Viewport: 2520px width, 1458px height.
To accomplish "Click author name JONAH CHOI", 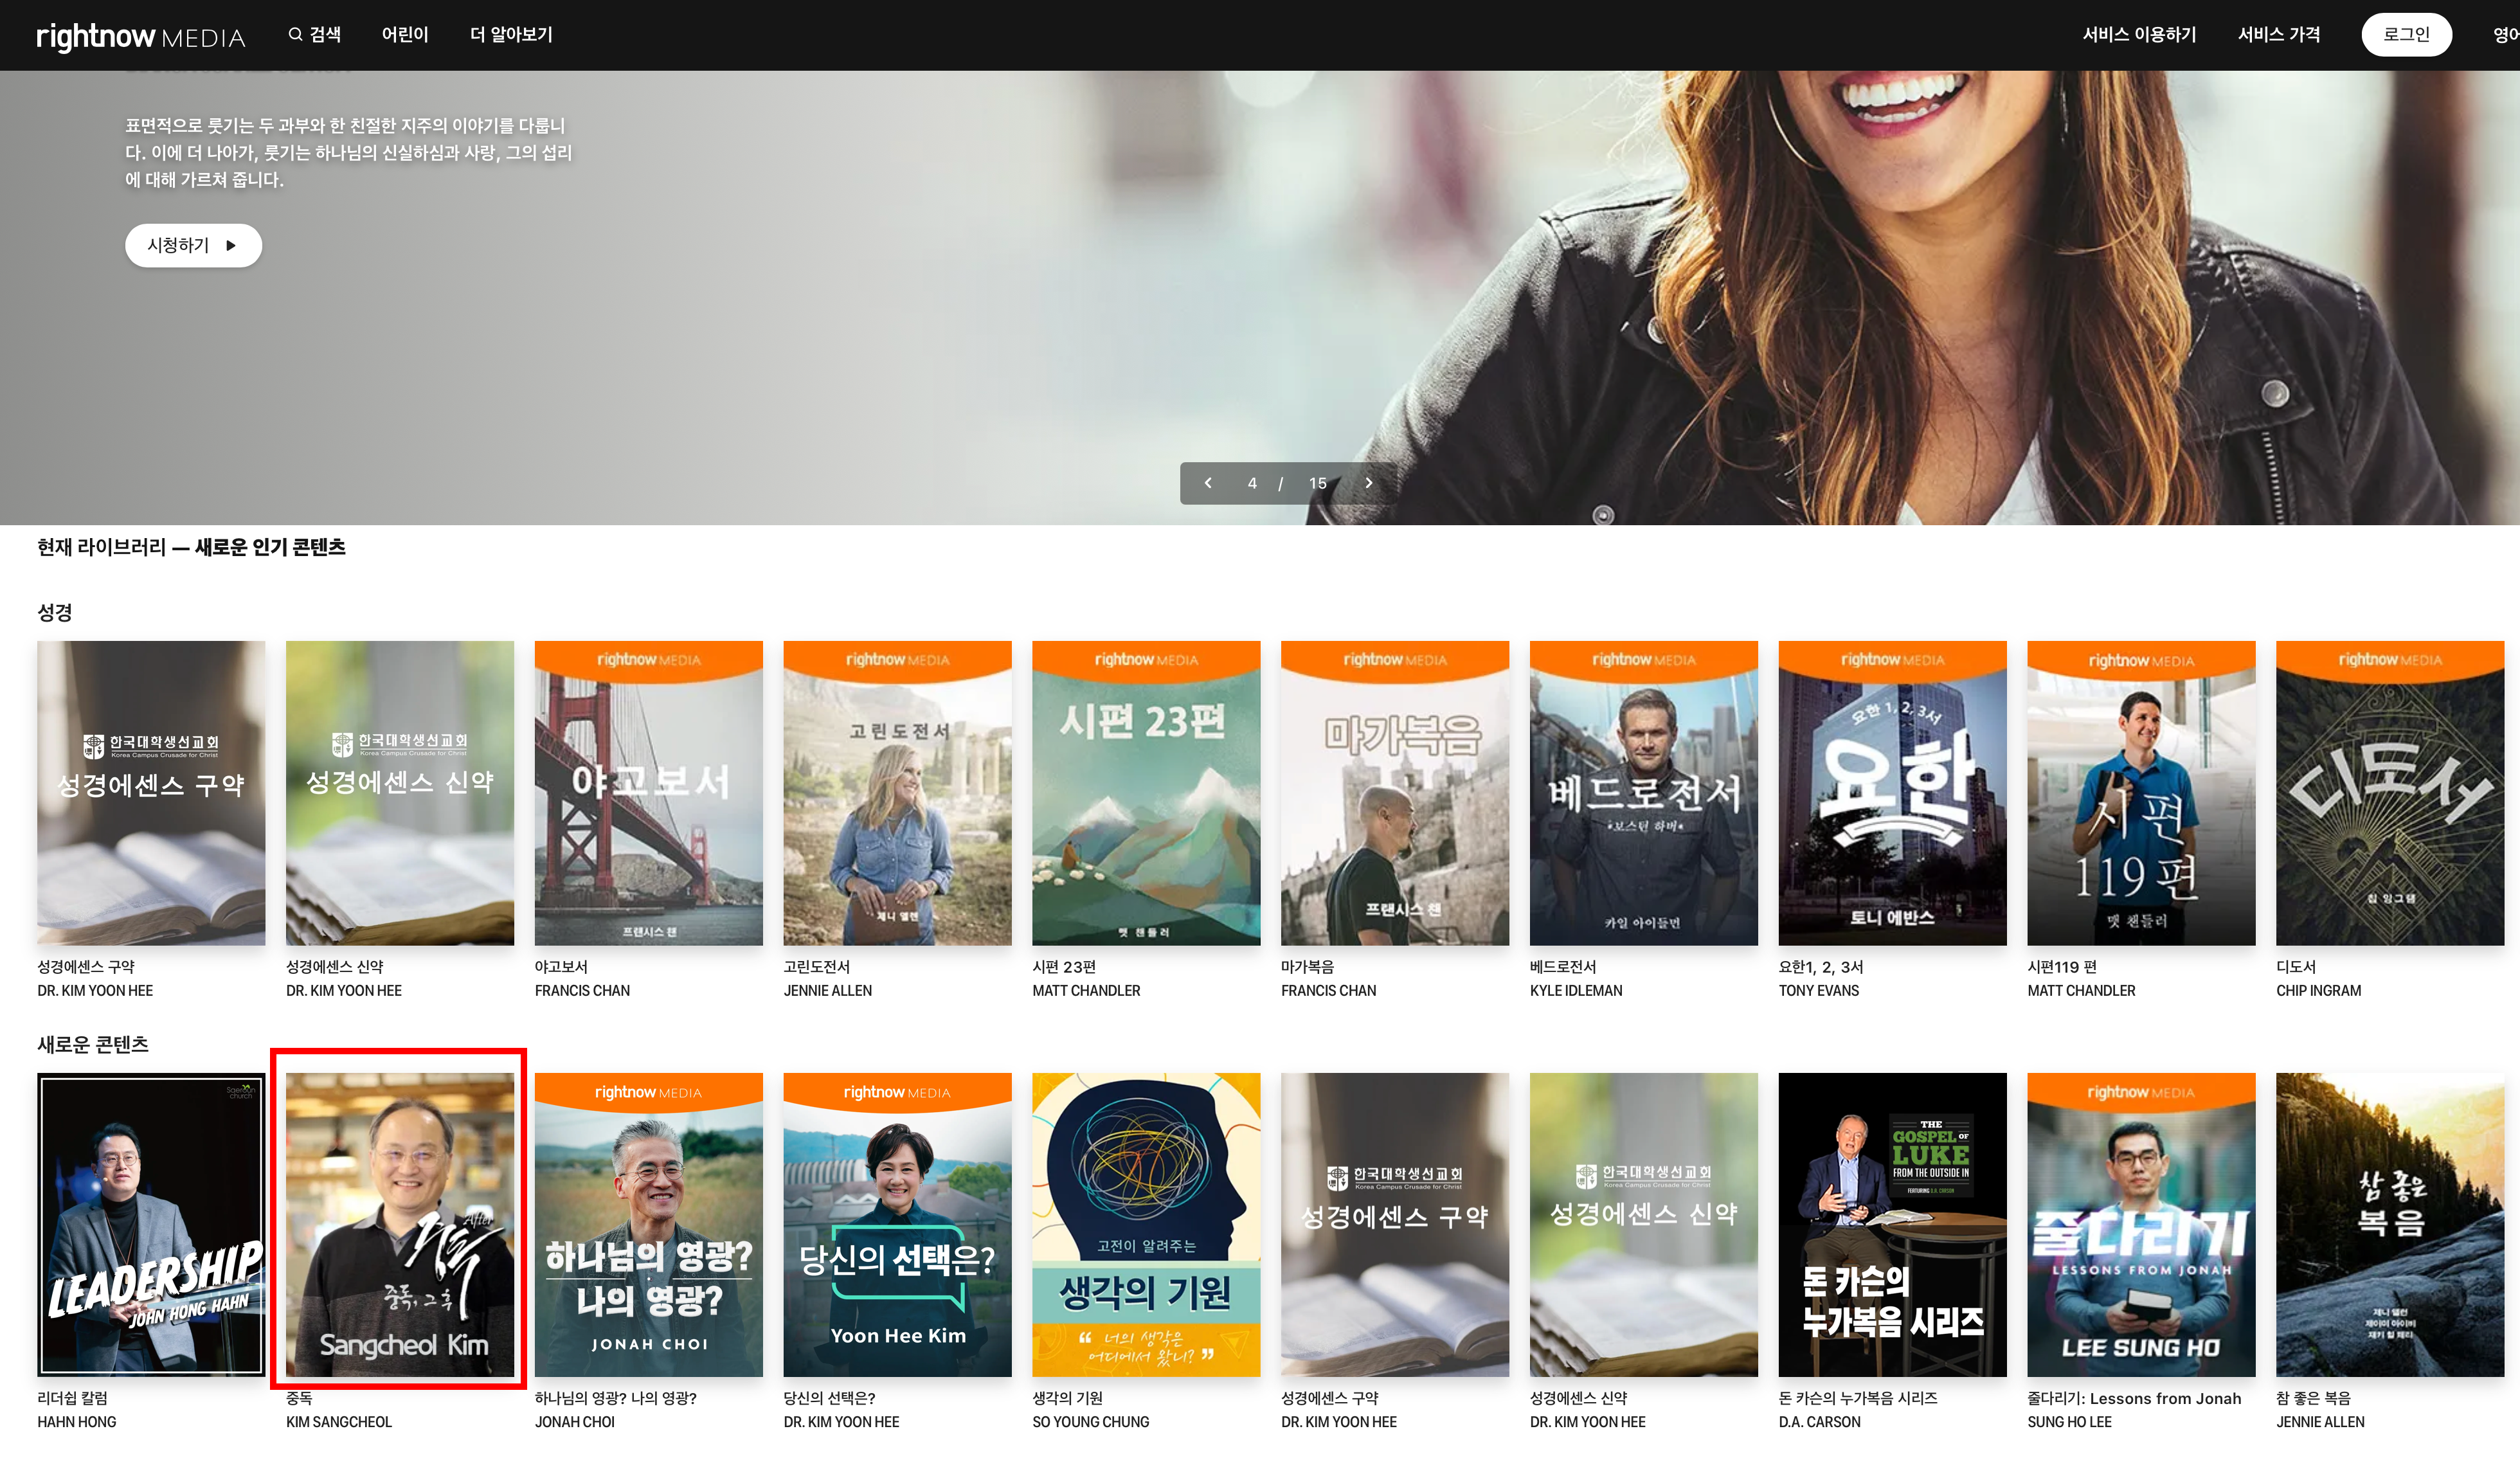I will click(575, 1421).
